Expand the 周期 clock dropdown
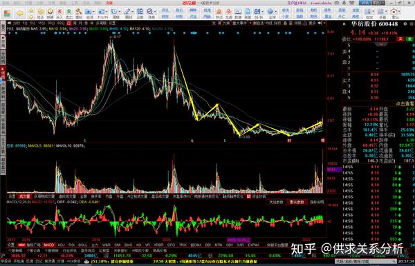 click(120, 12)
